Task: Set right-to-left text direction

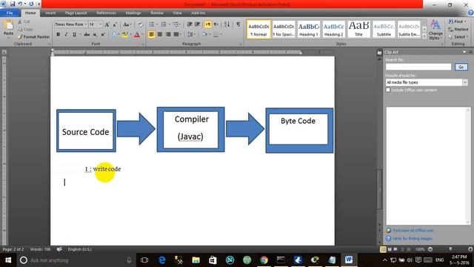Action: pos(216,24)
